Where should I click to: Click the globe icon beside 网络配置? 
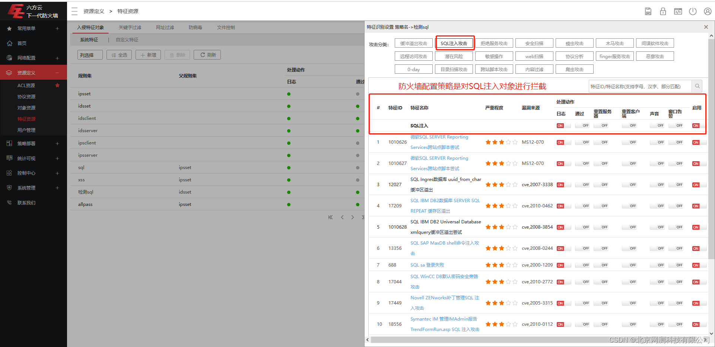point(10,58)
